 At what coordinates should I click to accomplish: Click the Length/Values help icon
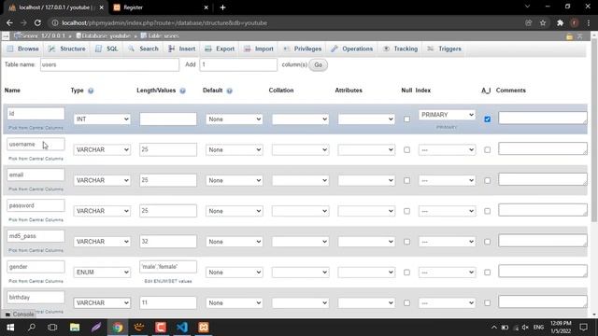pyautogui.click(x=183, y=91)
